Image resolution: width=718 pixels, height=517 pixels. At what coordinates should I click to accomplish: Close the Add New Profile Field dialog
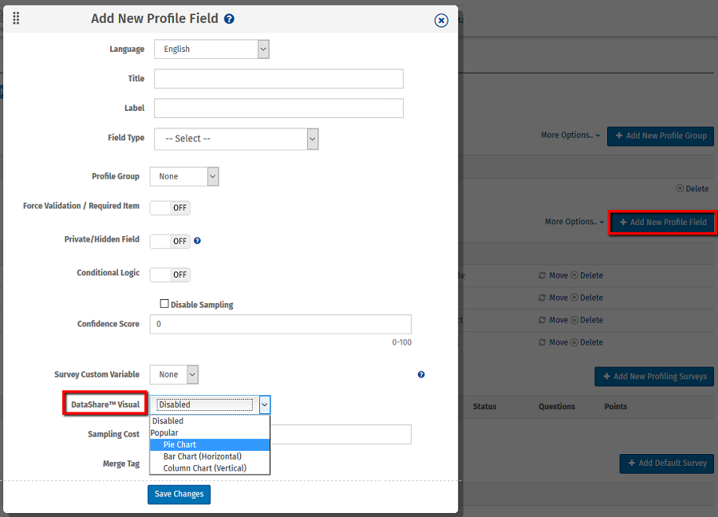tap(441, 21)
